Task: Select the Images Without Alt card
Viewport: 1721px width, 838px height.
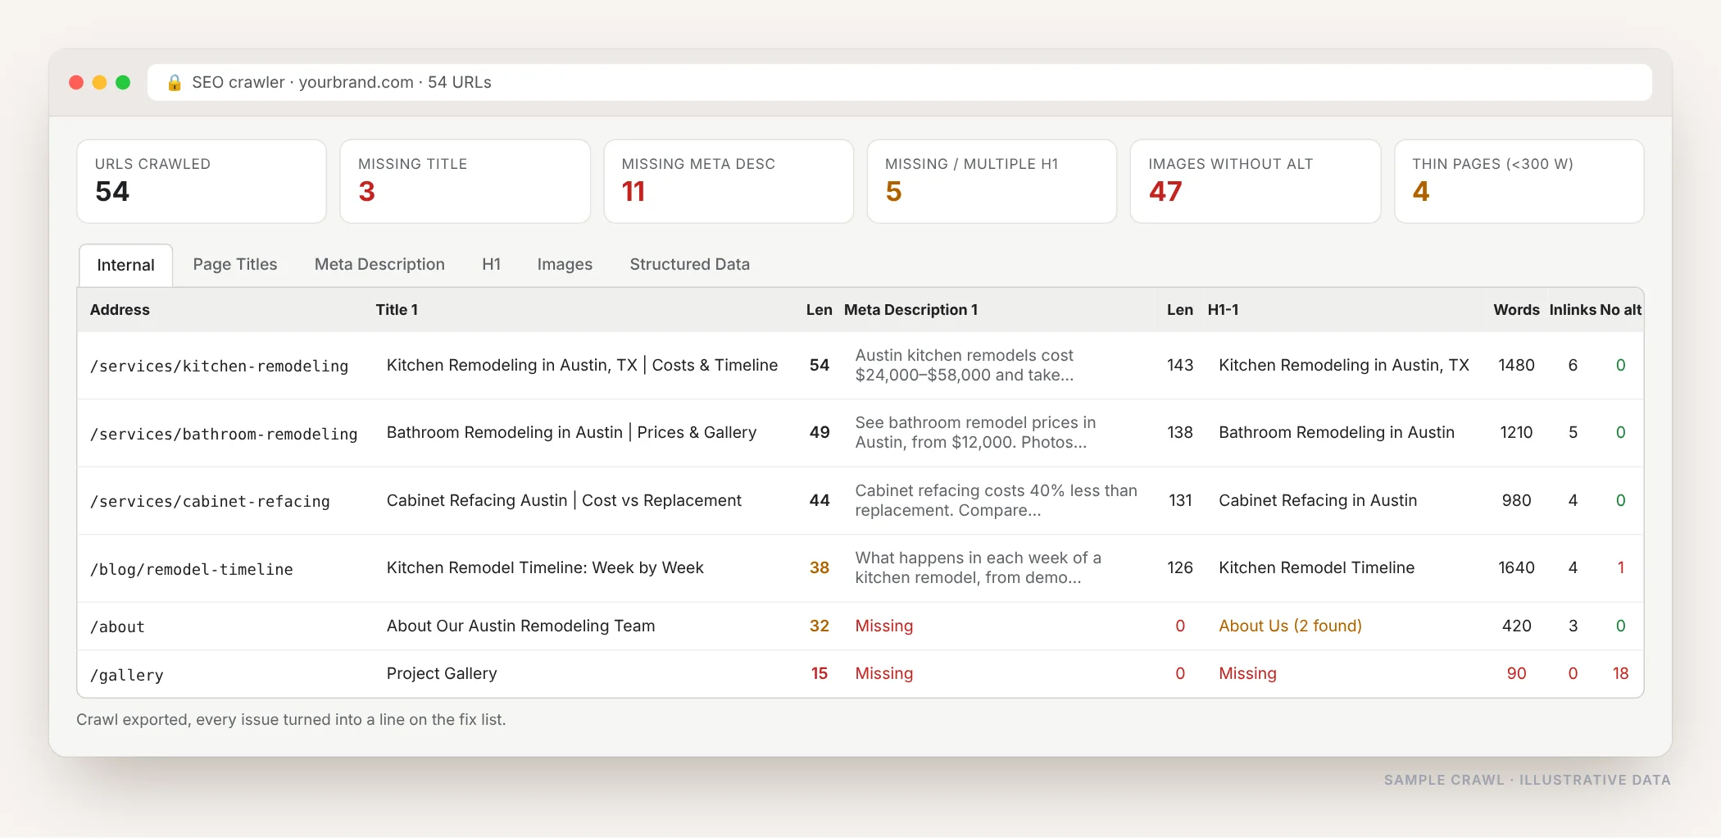Action: [x=1256, y=181]
